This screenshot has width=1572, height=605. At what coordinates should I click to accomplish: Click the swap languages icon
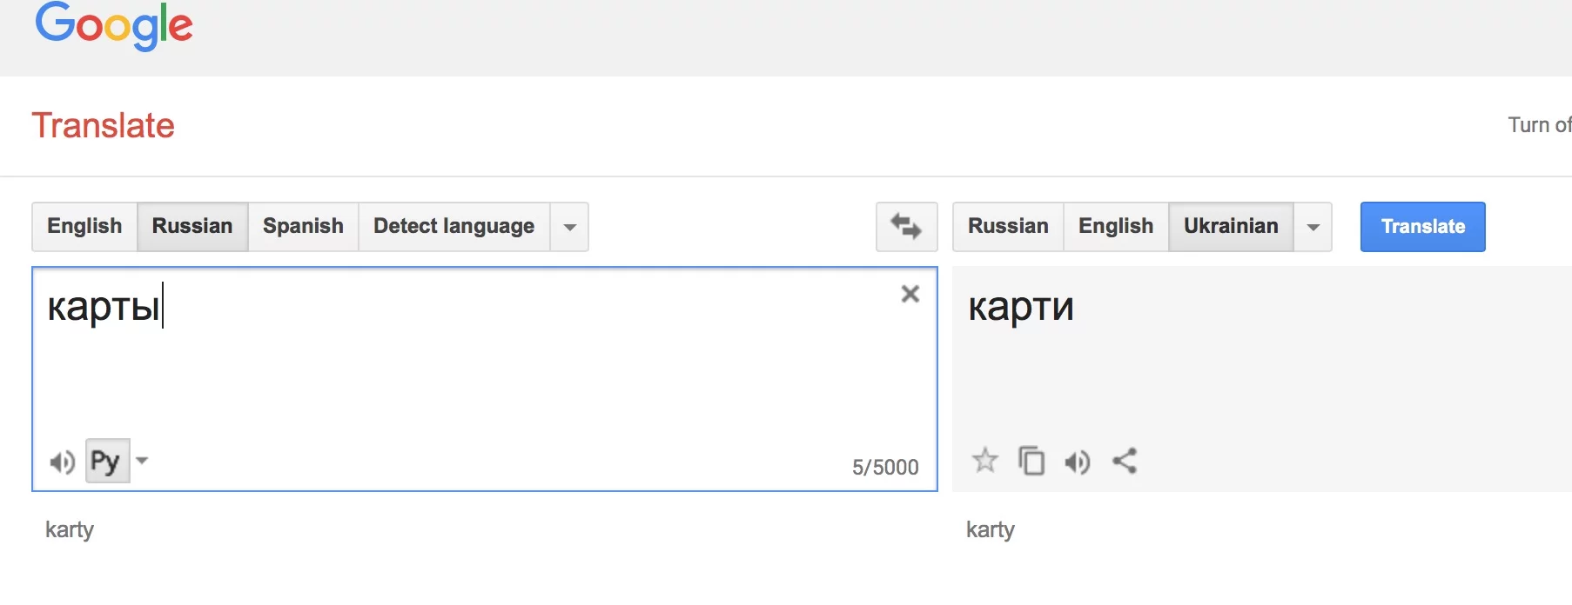906,227
